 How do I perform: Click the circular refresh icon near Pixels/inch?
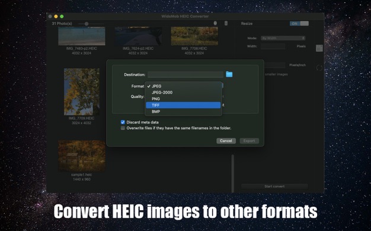319,68
